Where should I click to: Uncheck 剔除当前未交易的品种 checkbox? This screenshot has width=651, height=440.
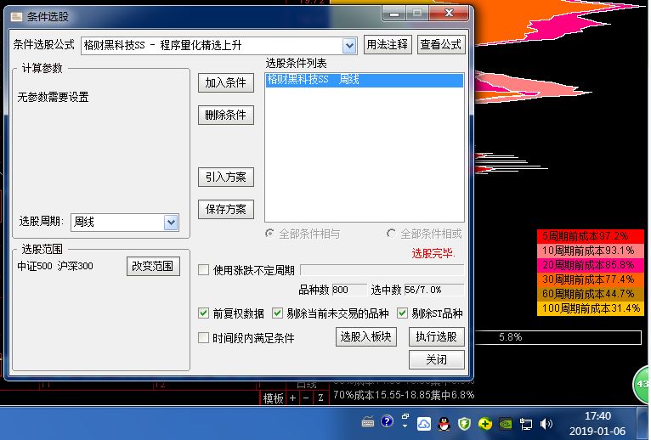277,313
